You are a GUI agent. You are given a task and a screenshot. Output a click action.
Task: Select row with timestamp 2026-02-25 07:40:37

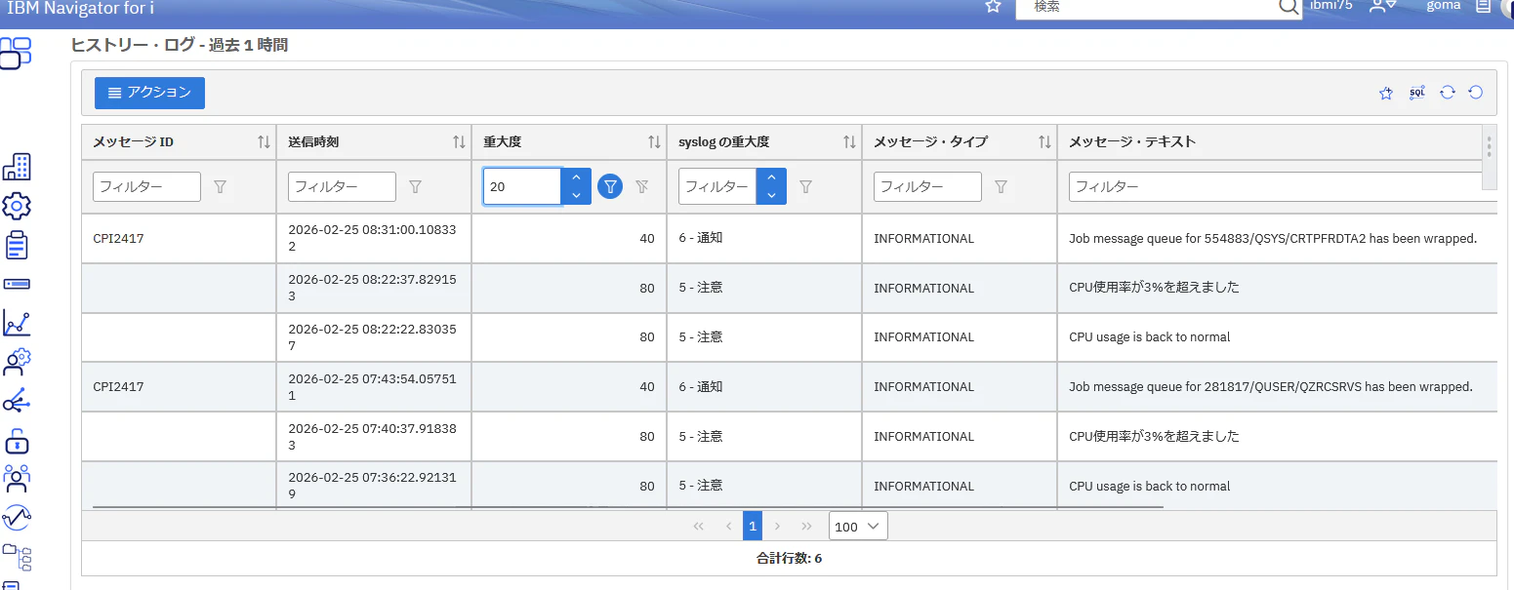click(x=789, y=436)
